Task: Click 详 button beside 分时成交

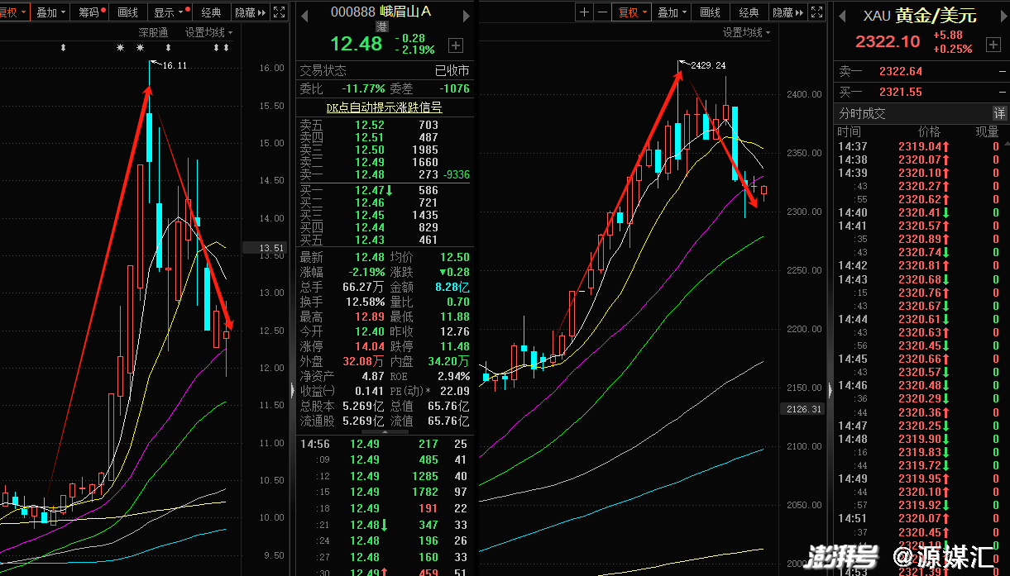Action: click(999, 113)
